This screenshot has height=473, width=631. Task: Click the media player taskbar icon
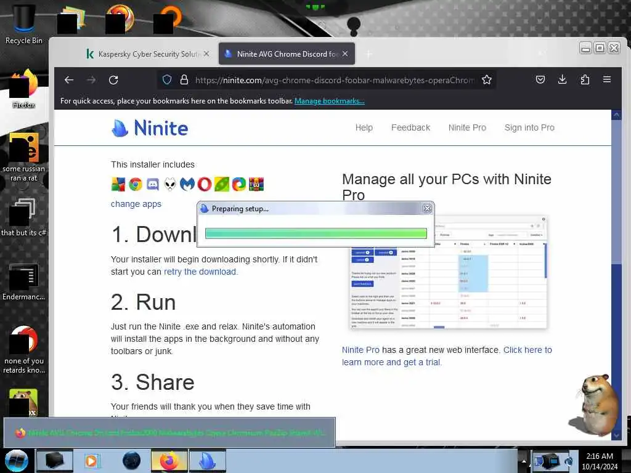click(92, 461)
